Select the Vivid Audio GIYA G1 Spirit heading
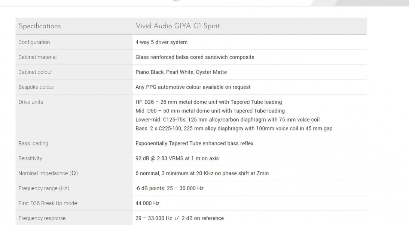The image size is (409, 225). (x=178, y=26)
